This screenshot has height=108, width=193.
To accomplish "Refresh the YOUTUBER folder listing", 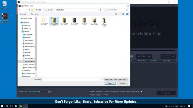I will point(100,10).
